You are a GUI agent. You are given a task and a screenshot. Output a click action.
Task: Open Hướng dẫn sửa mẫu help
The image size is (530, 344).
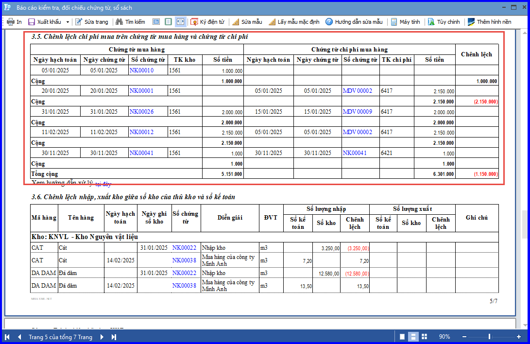[x=354, y=22]
